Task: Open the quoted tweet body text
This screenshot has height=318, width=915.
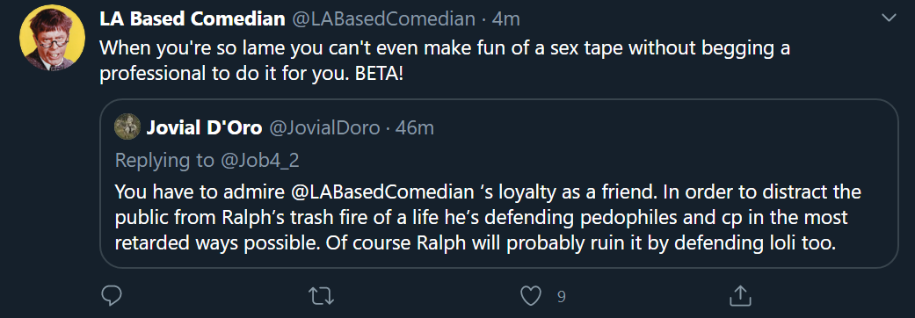Action: (488, 218)
